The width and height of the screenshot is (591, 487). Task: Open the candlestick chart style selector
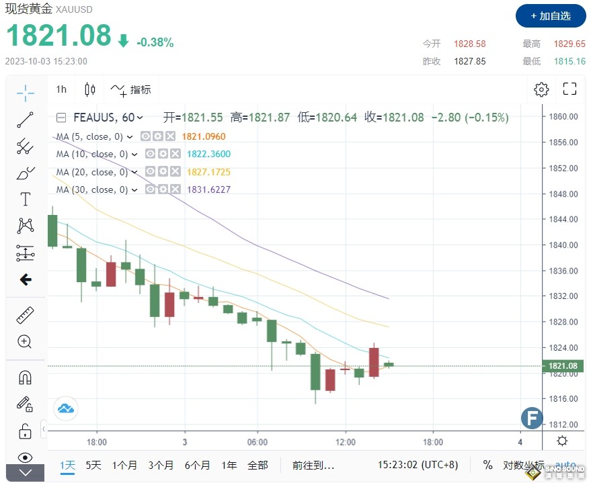pos(89,89)
